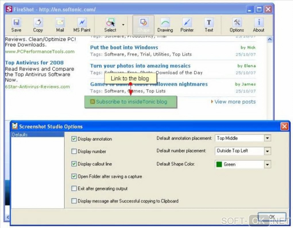Enable Display number checkbox
Viewport: 293px width, 228px height.
(74, 151)
